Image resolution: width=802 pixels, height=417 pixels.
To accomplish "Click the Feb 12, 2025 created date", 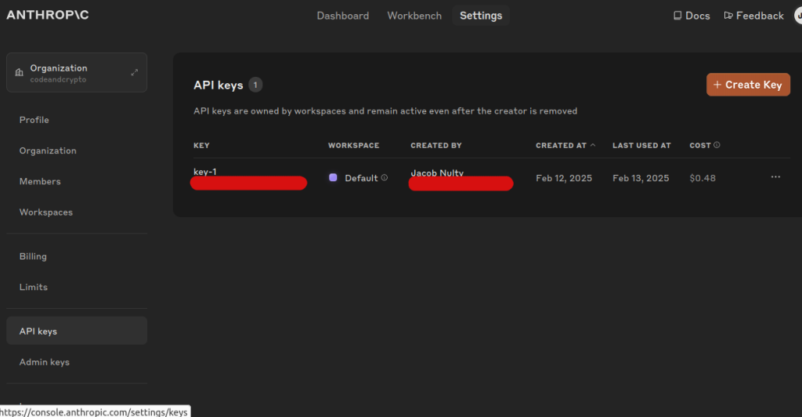I will pyautogui.click(x=564, y=178).
